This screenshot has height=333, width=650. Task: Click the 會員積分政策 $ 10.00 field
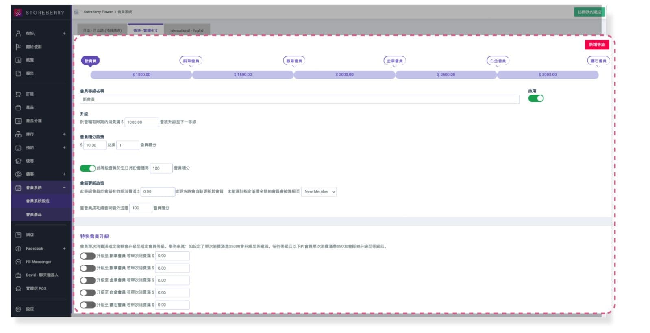pyautogui.click(x=95, y=145)
